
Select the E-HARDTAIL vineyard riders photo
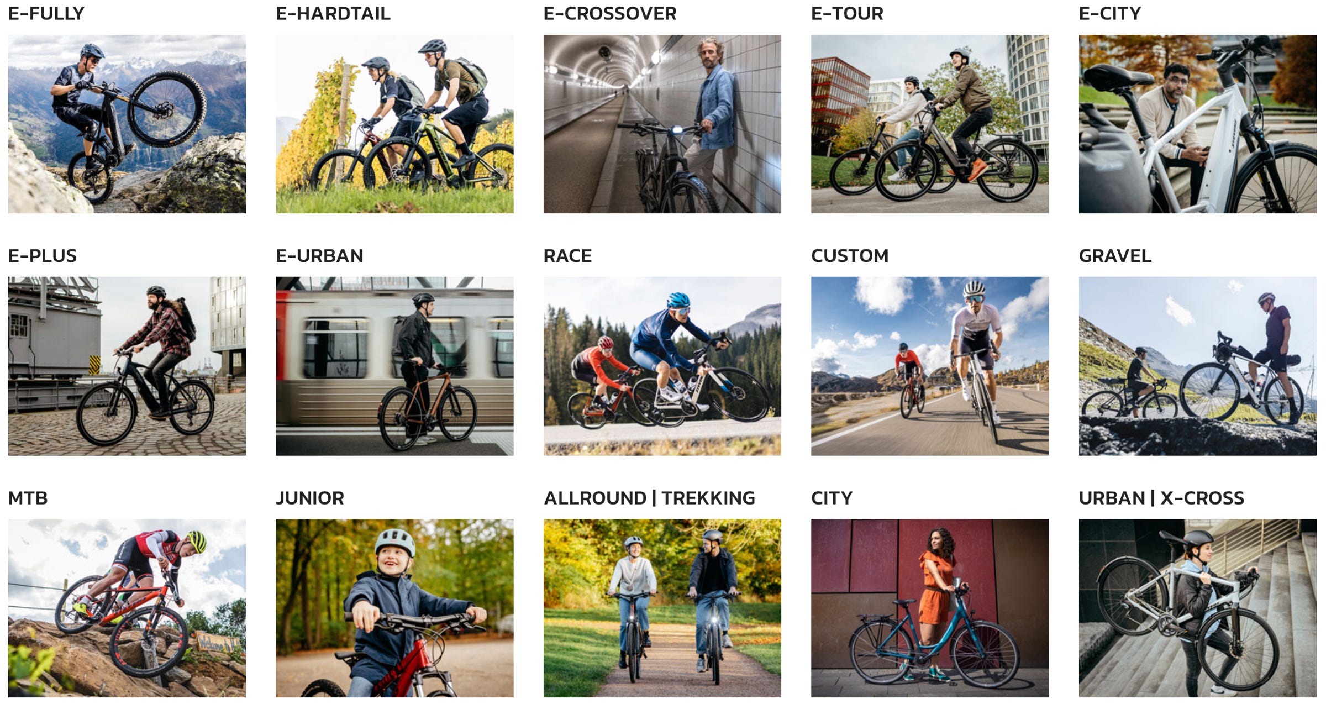(x=394, y=124)
